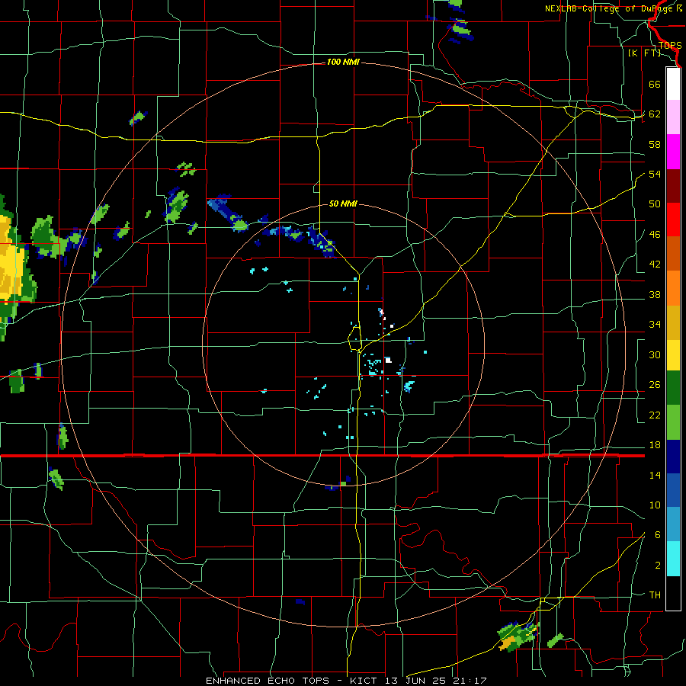Pick the medium blue legend swatch
Screen dimensions: 686x686
pos(673,490)
